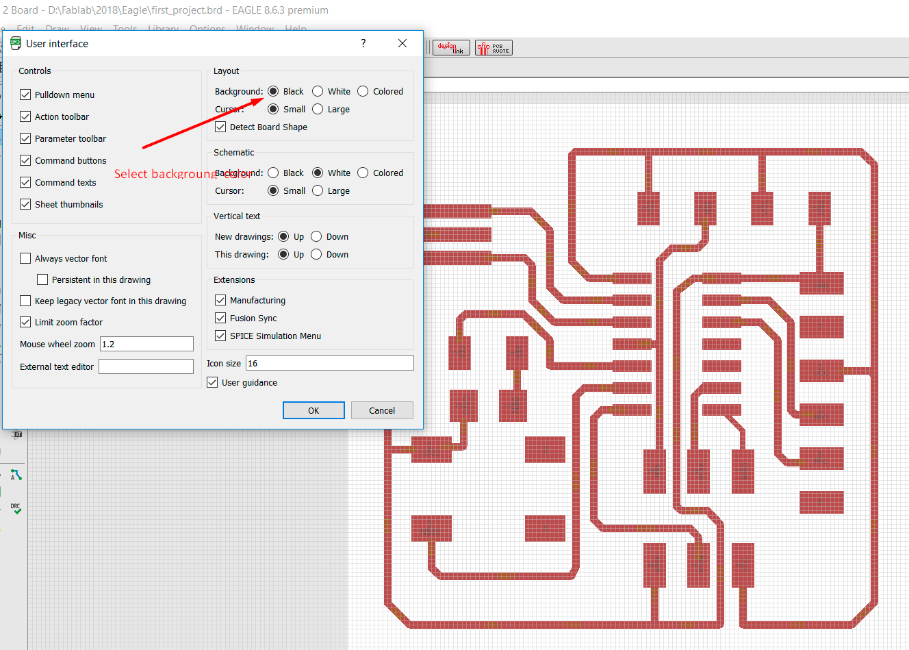Close the User interface dialog
The image size is (909, 650).
402,43
